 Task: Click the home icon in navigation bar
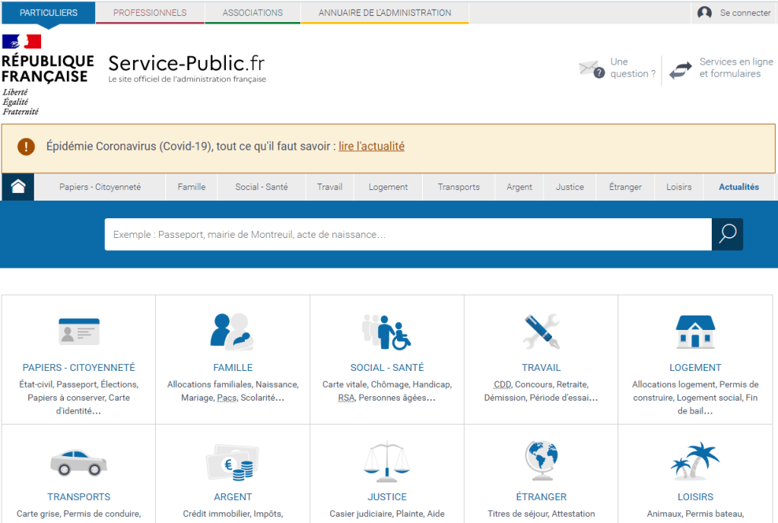click(x=18, y=187)
